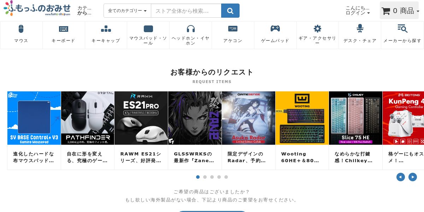Image resolution: width=424 pixels, height=212 pixels.
Task: Open the SV BASE Control+ V3 mousepad thumbnail
Action: [34, 118]
